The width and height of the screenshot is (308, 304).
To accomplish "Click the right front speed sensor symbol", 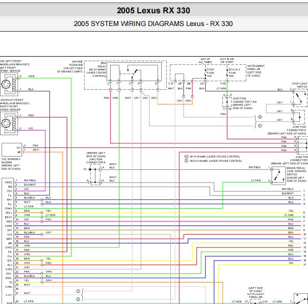I will pos(9,123).
